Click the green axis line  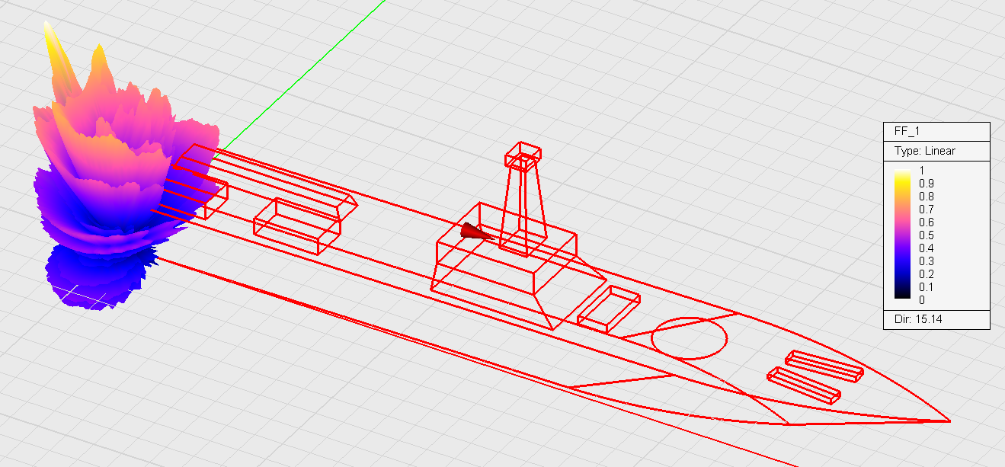305,75
